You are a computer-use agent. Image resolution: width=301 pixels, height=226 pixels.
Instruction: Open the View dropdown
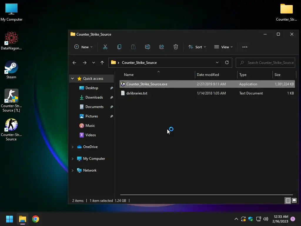pyautogui.click(x=223, y=47)
